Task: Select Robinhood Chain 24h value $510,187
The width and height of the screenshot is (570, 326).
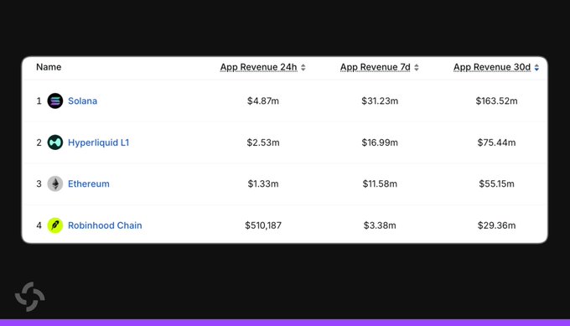Action: coord(263,225)
